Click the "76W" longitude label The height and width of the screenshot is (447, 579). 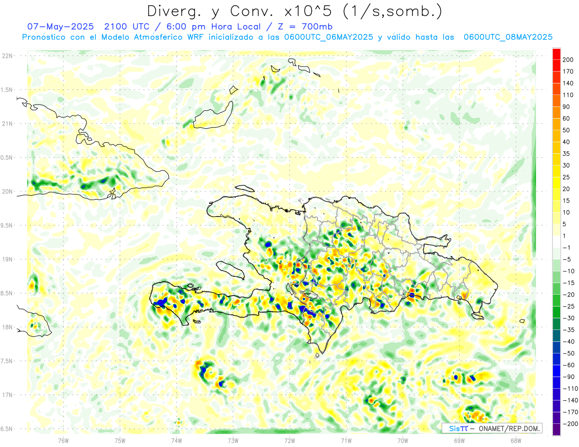click(x=63, y=440)
